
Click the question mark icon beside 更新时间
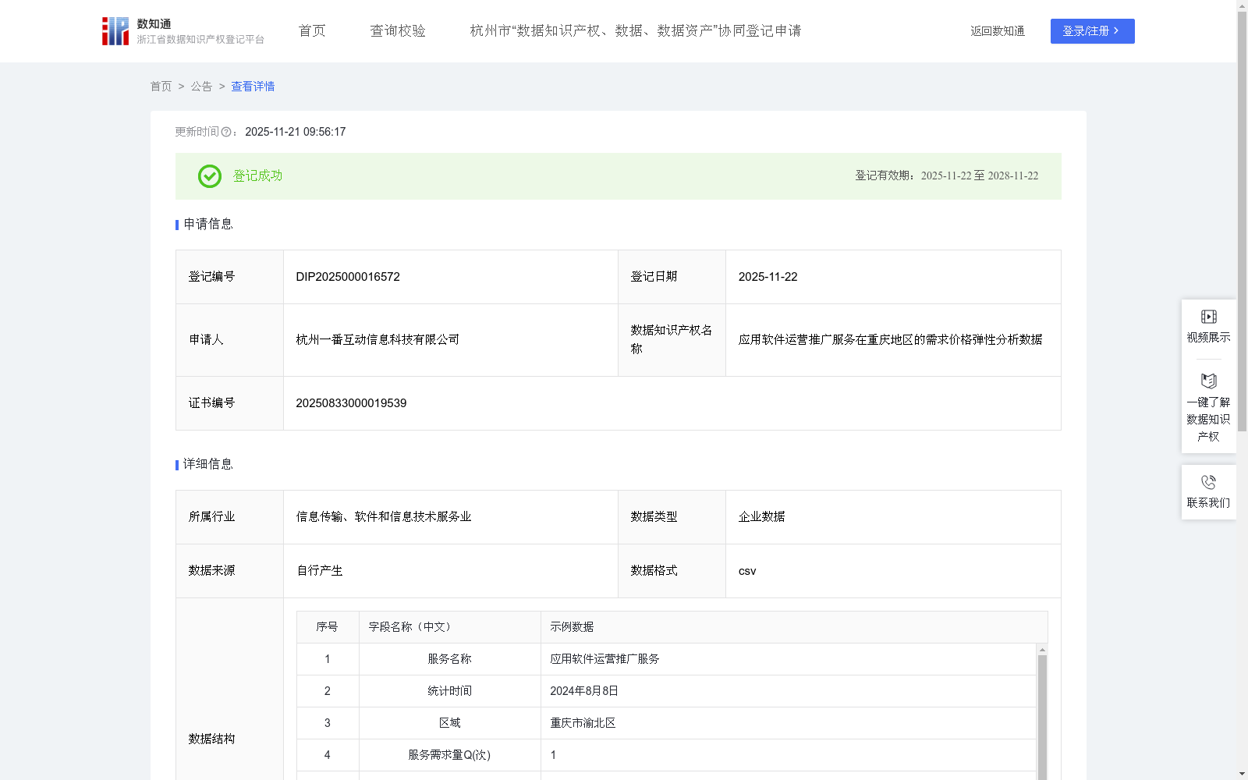226,133
